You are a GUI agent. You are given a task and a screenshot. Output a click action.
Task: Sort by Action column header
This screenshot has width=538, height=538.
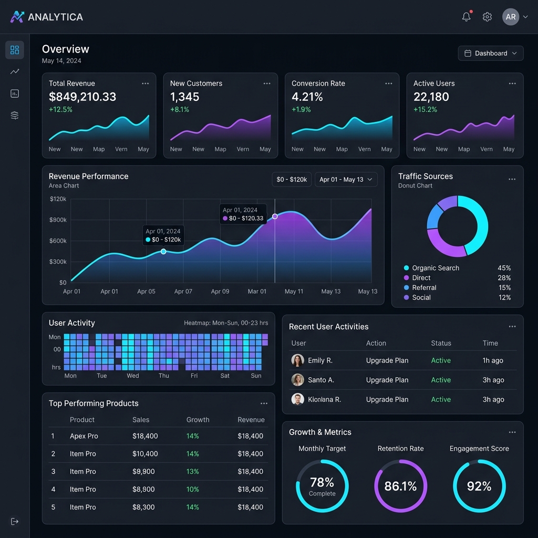376,343
